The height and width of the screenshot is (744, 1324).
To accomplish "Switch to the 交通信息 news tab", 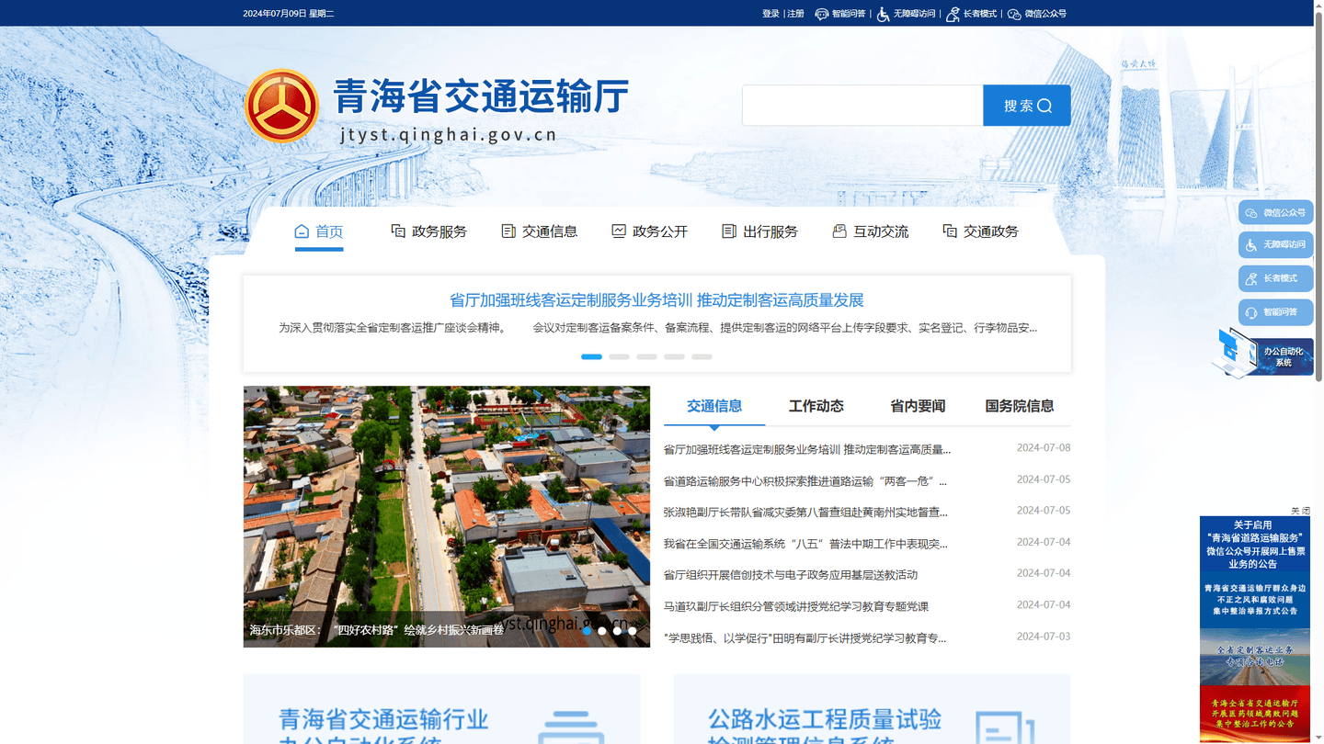I will pos(714,406).
